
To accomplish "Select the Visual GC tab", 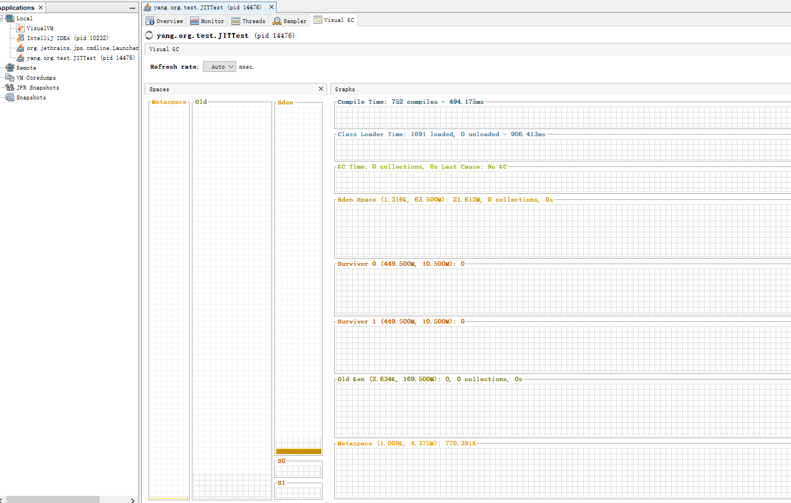I will (334, 20).
